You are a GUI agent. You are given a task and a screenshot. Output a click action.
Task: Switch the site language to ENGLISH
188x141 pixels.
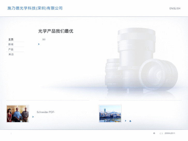point(175,8)
